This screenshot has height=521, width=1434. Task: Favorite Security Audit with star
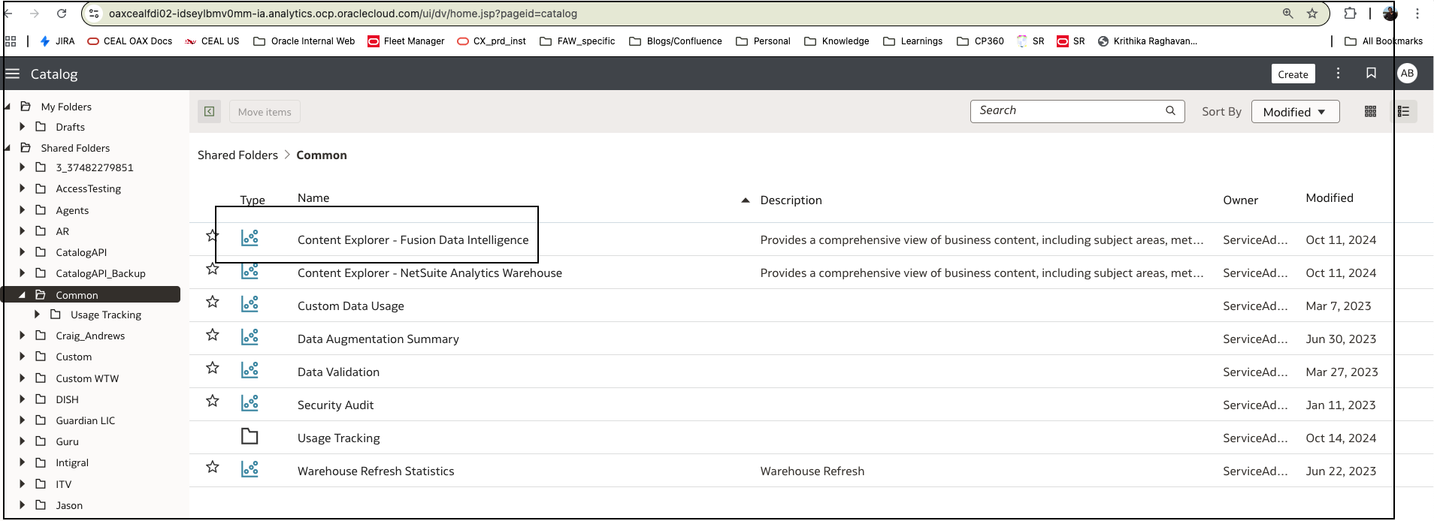pyautogui.click(x=213, y=401)
